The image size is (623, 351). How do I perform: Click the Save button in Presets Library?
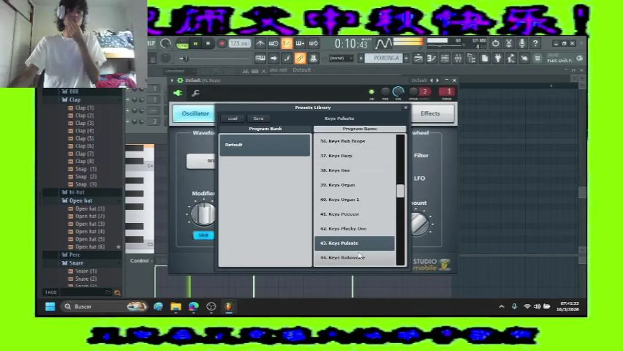click(x=258, y=118)
